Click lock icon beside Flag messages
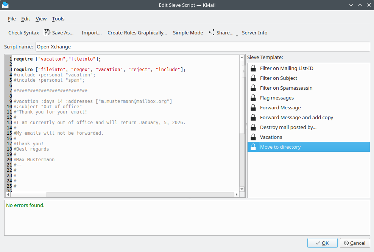Image resolution: width=374 pixels, height=252 pixels. pos(254,98)
